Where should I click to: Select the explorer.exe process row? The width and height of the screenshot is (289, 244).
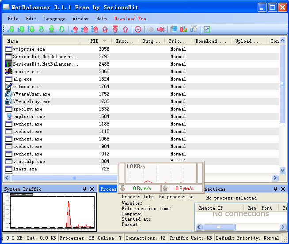[x=29, y=117]
